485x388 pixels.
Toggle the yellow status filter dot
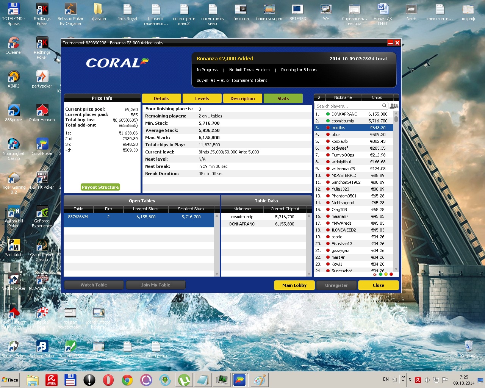[x=386, y=274]
